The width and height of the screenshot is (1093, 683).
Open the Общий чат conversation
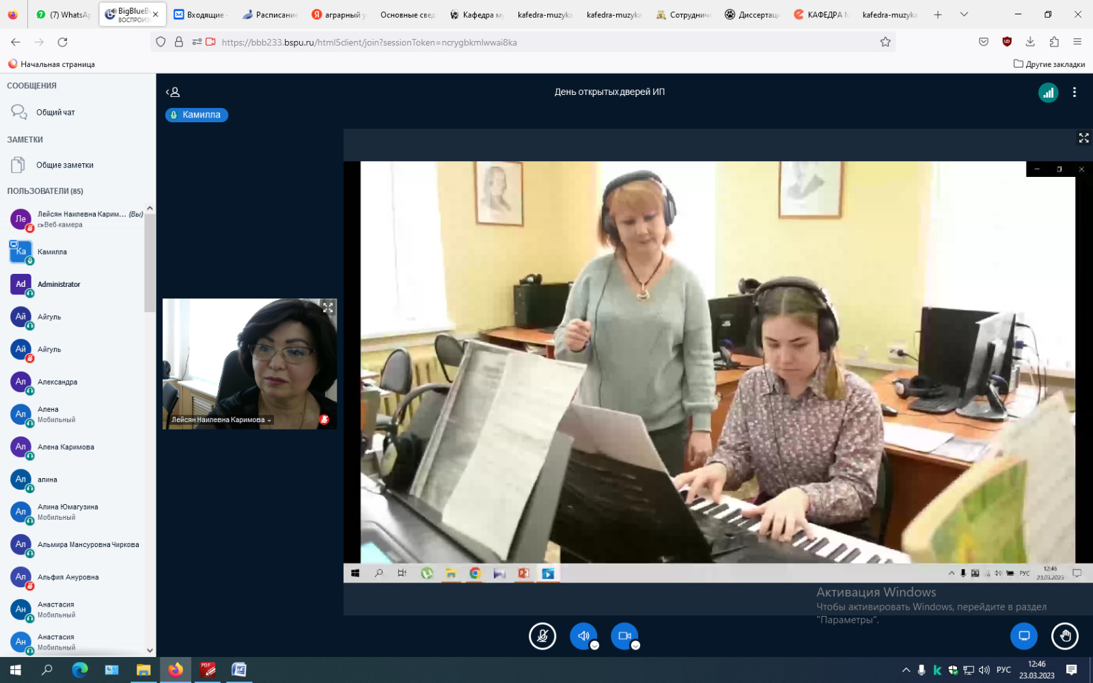point(55,112)
